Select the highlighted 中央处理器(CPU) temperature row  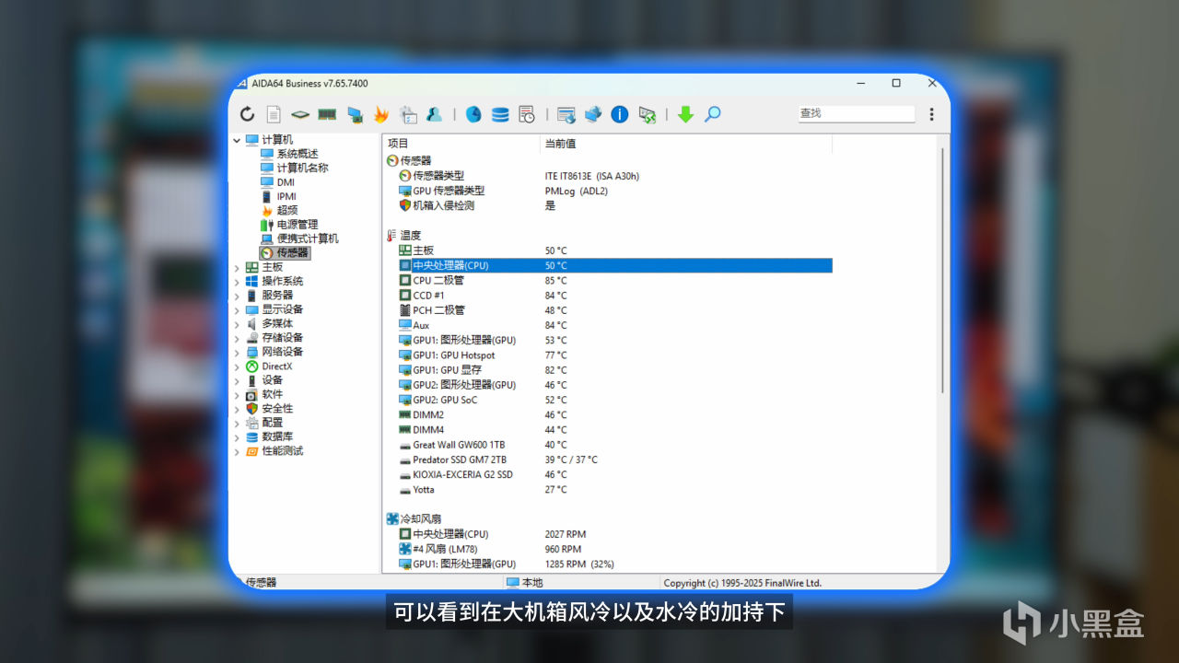(615, 265)
